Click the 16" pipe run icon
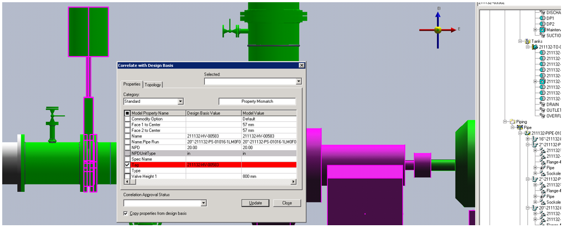Screen dimensions: 566x228 tap(534, 139)
